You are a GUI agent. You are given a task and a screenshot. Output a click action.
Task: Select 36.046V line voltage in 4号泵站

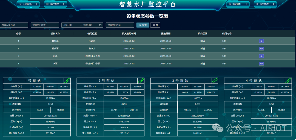(285, 87)
